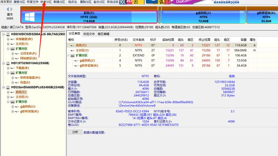Switch to the 浏览文件 tab
This screenshot has height=156, width=278.
click(x=89, y=34)
